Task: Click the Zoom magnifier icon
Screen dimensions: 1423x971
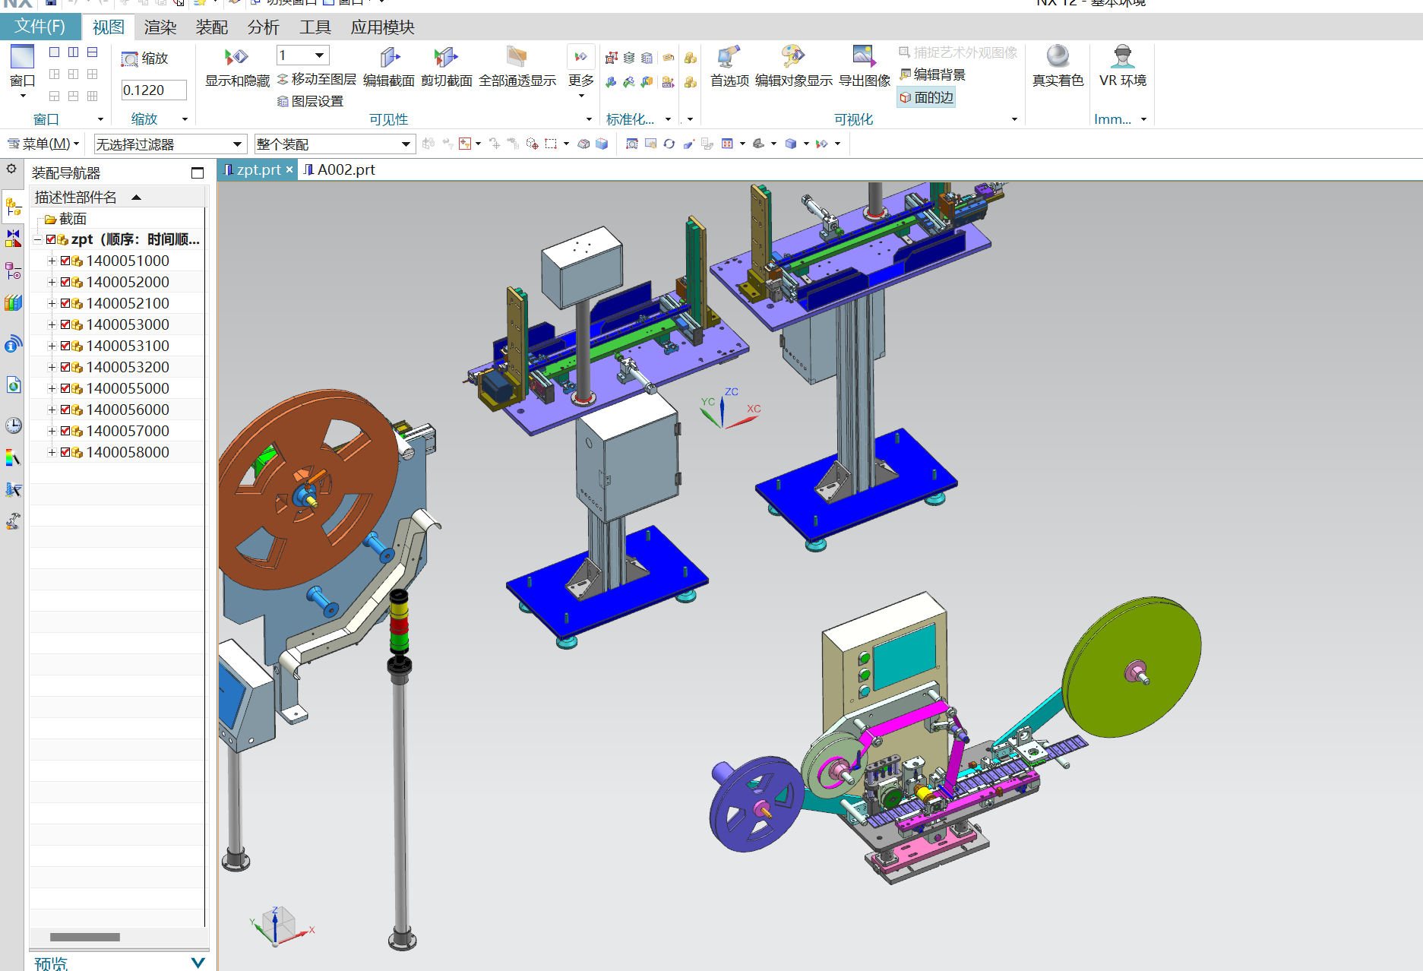Action: click(130, 59)
